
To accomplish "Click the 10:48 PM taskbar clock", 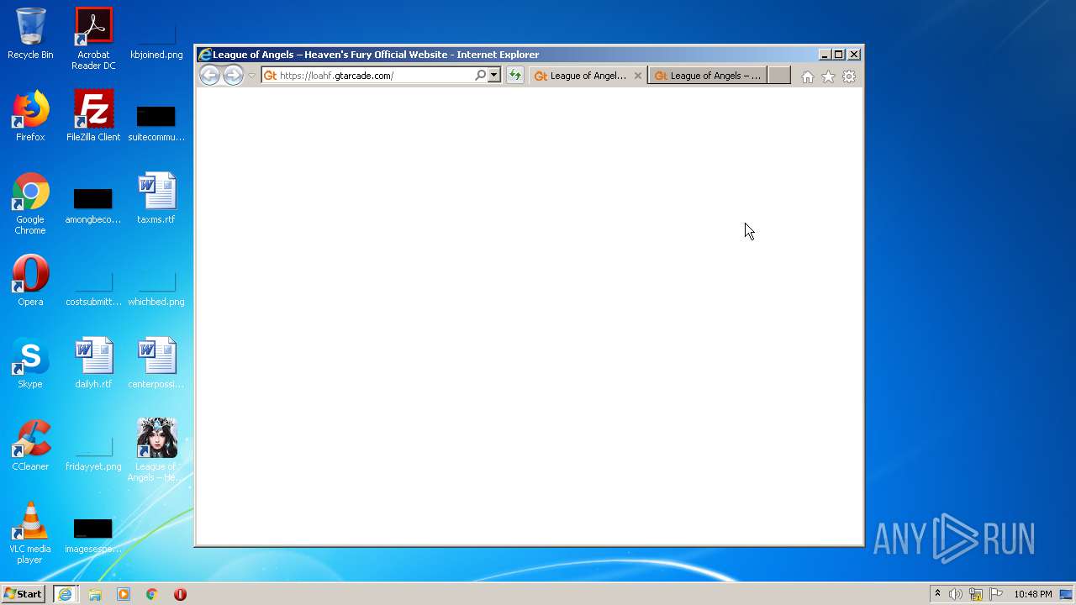I will [x=1032, y=594].
